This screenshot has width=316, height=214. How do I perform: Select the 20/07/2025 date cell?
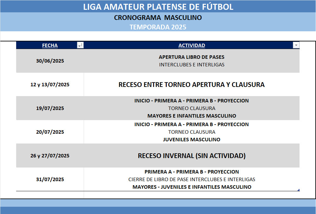coord(50,132)
